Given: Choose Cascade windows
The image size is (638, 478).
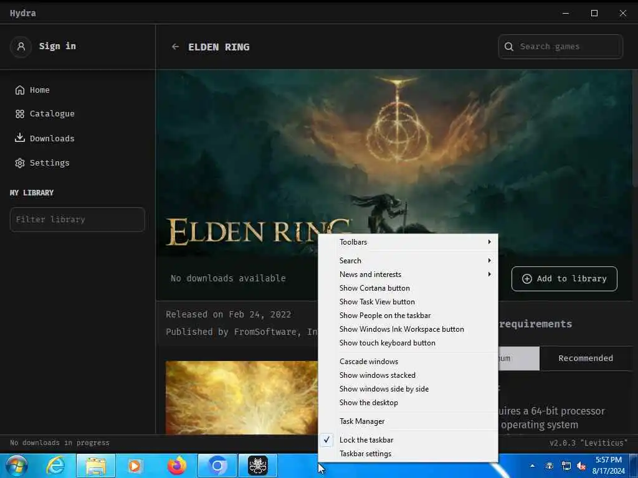Looking at the screenshot, I should pyautogui.click(x=407, y=362).
